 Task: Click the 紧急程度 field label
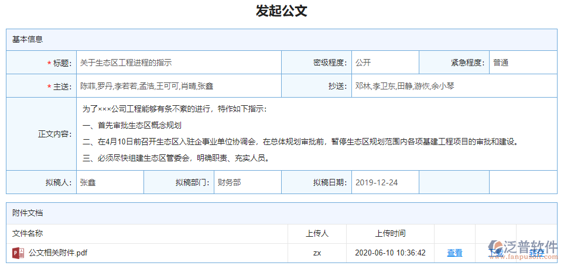(x=468, y=63)
